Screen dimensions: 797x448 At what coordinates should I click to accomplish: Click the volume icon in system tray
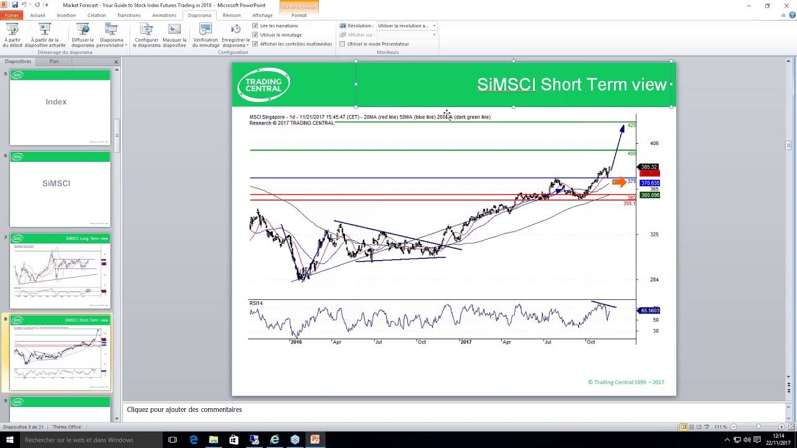pyautogui.click(x=747, y=440)
